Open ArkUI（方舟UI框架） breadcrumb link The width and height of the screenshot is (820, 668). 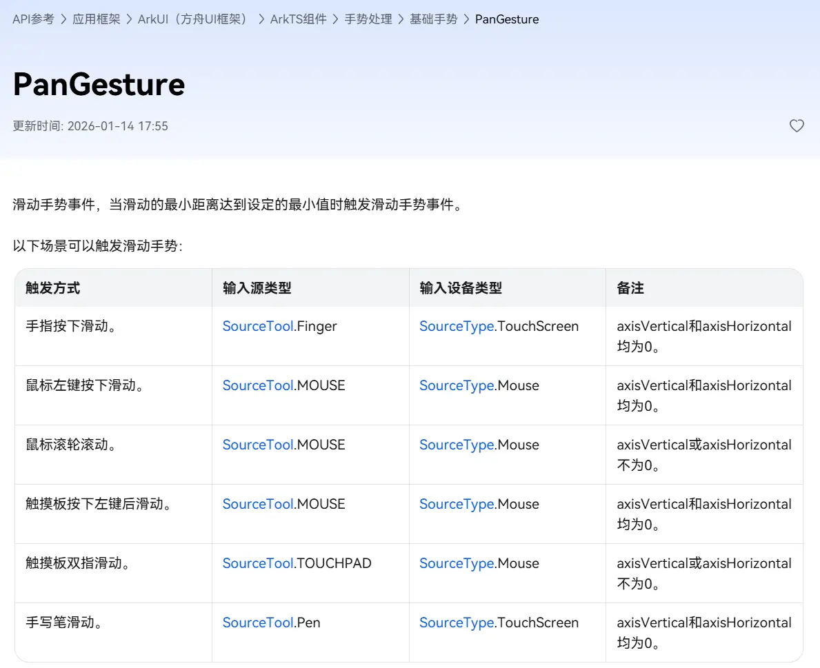[x=193, y=19]
